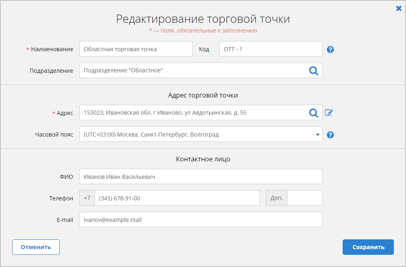Image resolution: width=406 pixels, height=267 pixels.
Task: Focus the phone extension input after Доп.
Action: [x=304, y=198]
